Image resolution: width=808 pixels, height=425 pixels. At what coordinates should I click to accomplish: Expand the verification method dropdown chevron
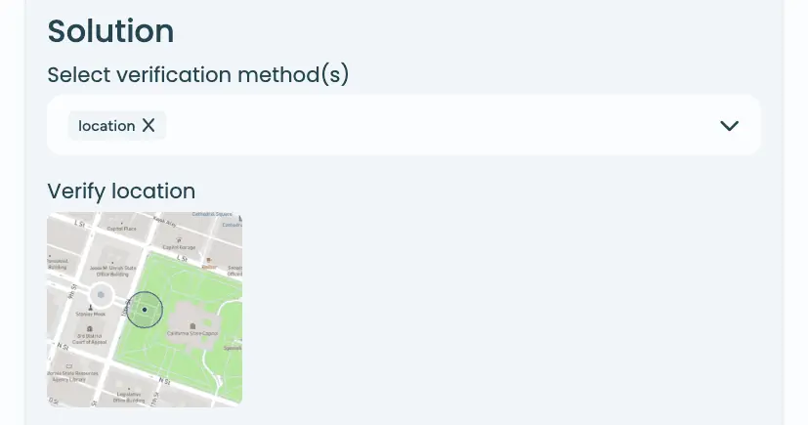(729, 125)
